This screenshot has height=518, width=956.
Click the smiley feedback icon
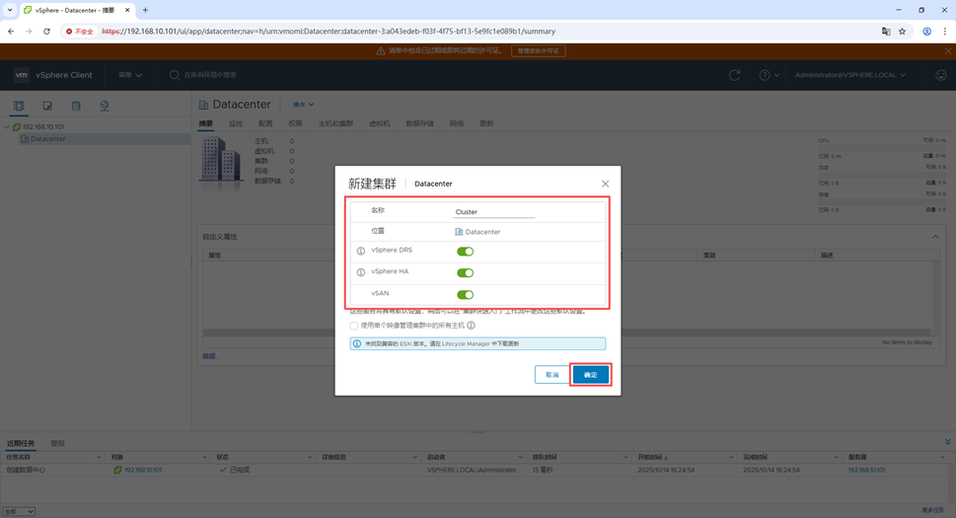[940, 75]
